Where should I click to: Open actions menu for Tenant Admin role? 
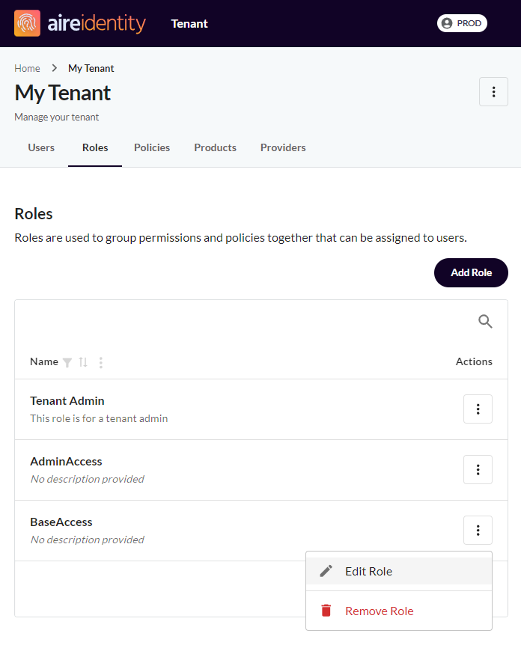coord(478,409)
